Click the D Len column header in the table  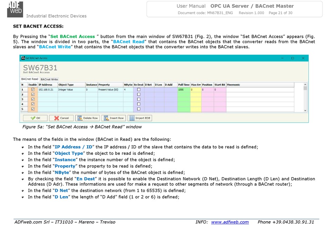pos(159,85)
